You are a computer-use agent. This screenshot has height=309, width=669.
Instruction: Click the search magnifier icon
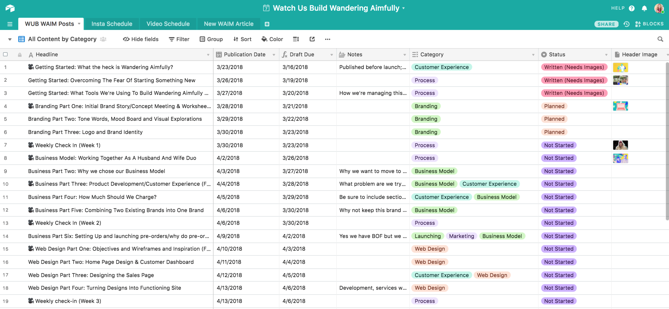click(x=660, y=39)
